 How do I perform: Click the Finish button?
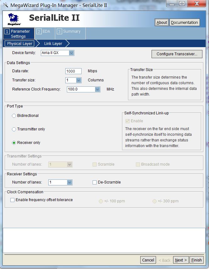(196, 260)
